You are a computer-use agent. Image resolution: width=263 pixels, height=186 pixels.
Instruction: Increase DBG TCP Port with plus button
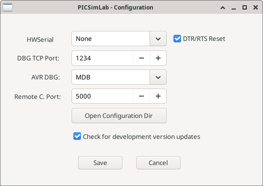coord(158,58)
